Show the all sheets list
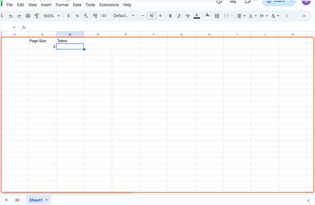Screen dimensions: 315x205 (x=17, y=200)
